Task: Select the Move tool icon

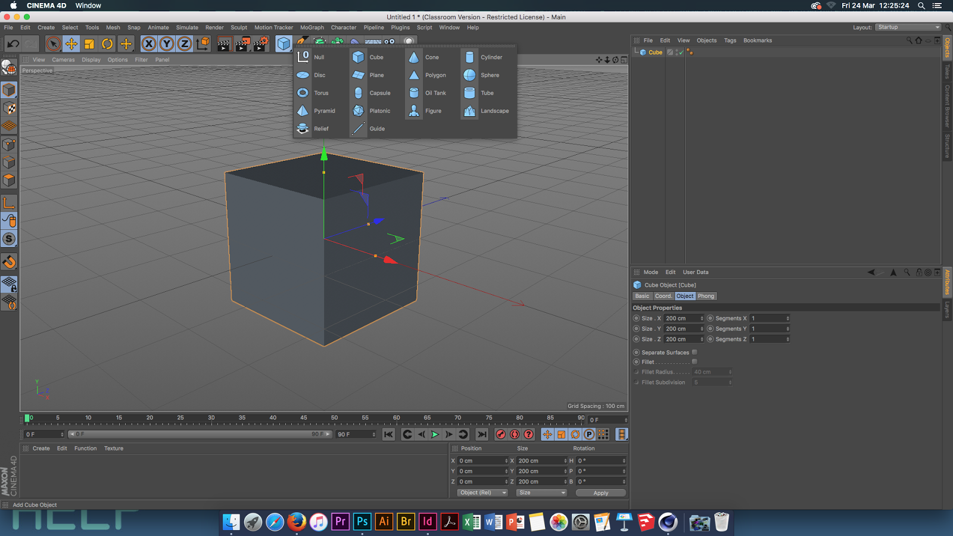Action: (71, 43)
